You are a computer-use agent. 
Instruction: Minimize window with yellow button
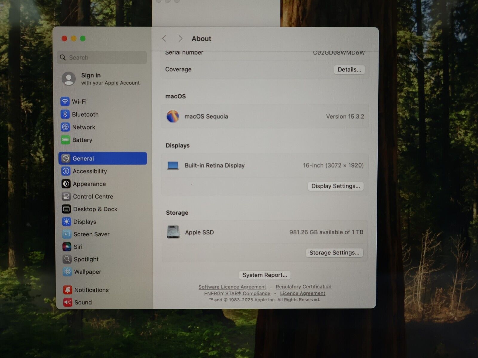click(x=73, y=38)
